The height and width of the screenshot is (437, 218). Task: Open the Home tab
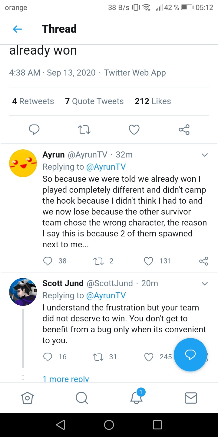pos(27,398)
